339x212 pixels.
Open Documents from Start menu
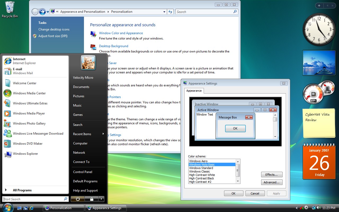coord(81,87)
